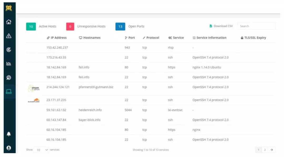284x157 pixels.
Task: Click the blue 13 Open Ports badge
Action: click(120, 27)
